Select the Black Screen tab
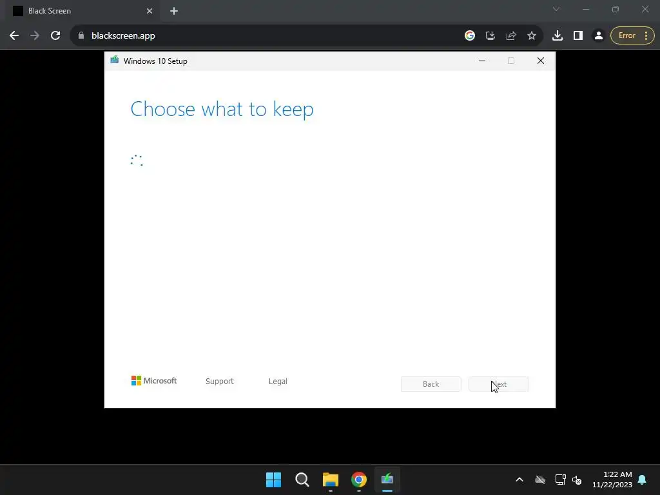Viewport: 660px width, 495px height. point(82,11)
